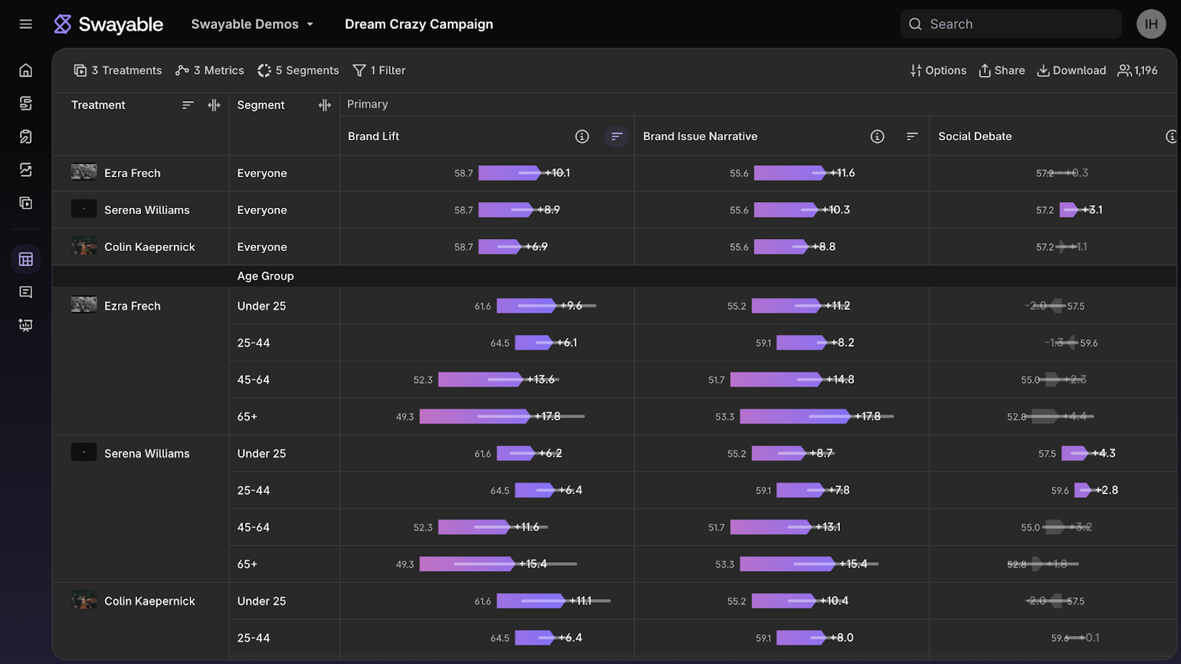The image size is (1181, 664).
Task: Collapse the Treatment column width
Action: [214, 106]
